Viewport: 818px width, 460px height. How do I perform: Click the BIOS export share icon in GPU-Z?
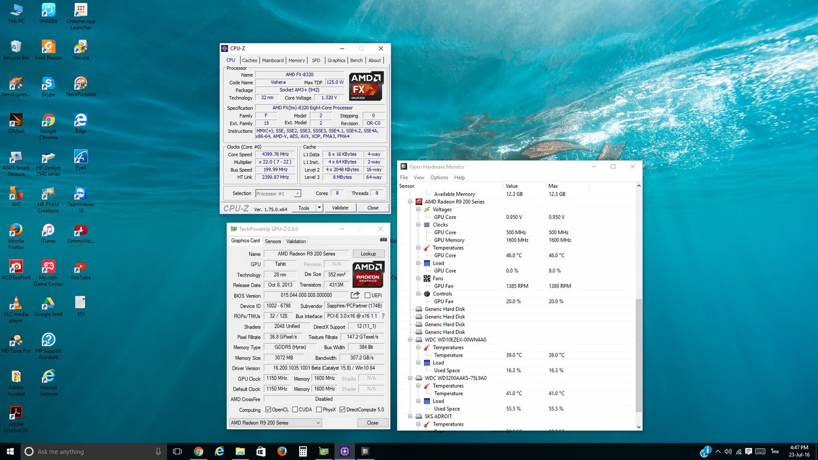[355, 295]
